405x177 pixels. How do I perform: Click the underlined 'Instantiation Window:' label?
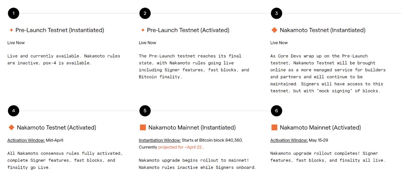[x=160, y=140]
